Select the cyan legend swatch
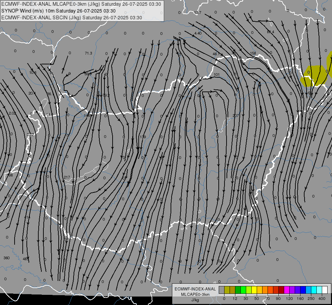Viewport: 332px width, 305px height. [314, 290]
